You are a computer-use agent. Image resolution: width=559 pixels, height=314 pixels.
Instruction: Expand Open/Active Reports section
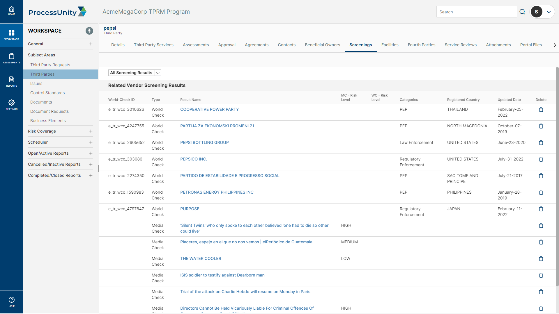[x=91, y=153]
